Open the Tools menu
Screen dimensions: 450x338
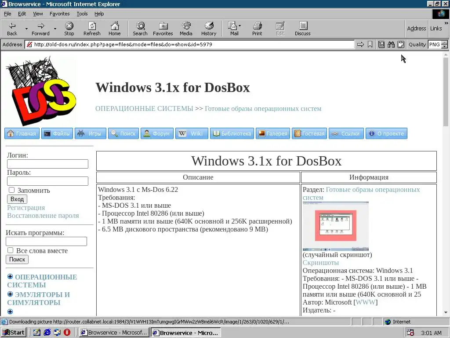[x=82, y=14]
